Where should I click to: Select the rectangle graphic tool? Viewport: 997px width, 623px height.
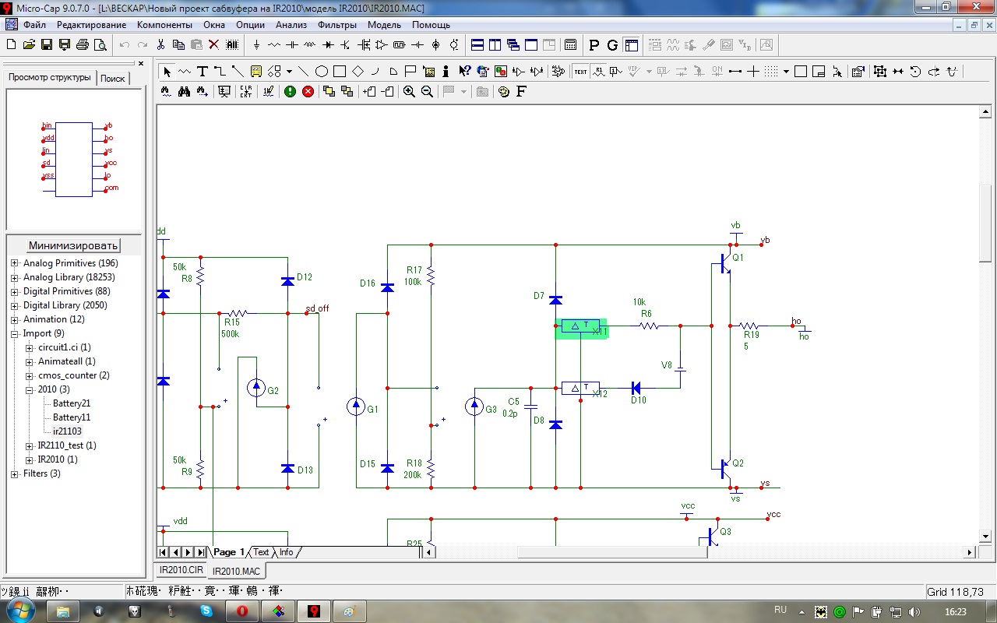(340, 72)
